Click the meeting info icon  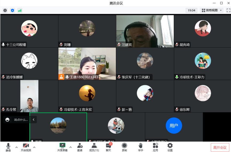[5, 10]
